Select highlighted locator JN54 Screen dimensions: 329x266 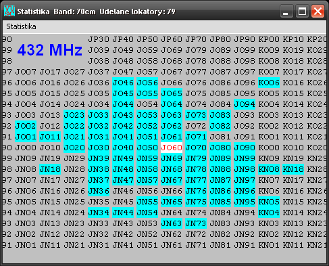click(147, 213)
